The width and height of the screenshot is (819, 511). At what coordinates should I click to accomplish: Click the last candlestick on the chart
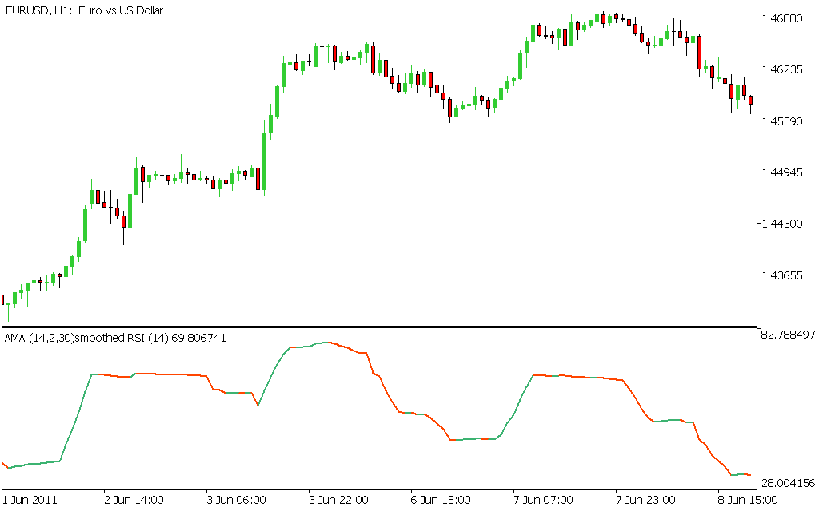[750, 101]
